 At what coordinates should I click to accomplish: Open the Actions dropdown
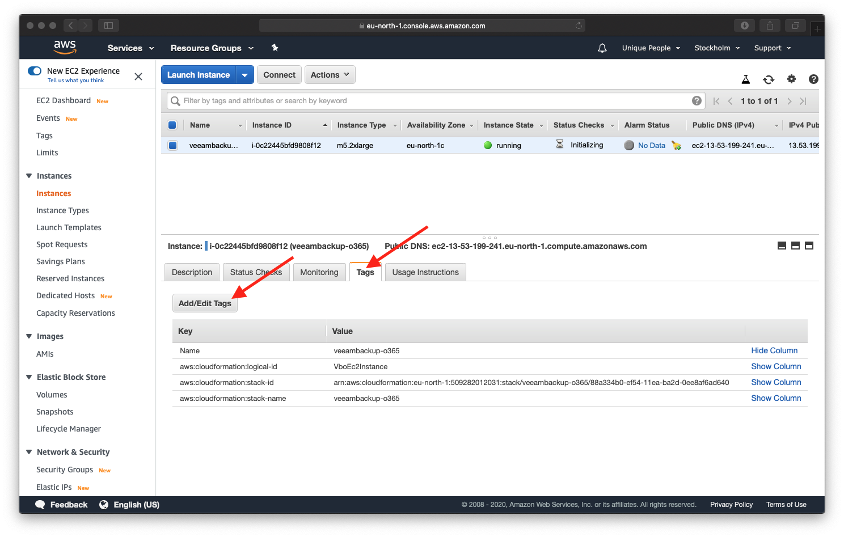click(x=330, y=75)
